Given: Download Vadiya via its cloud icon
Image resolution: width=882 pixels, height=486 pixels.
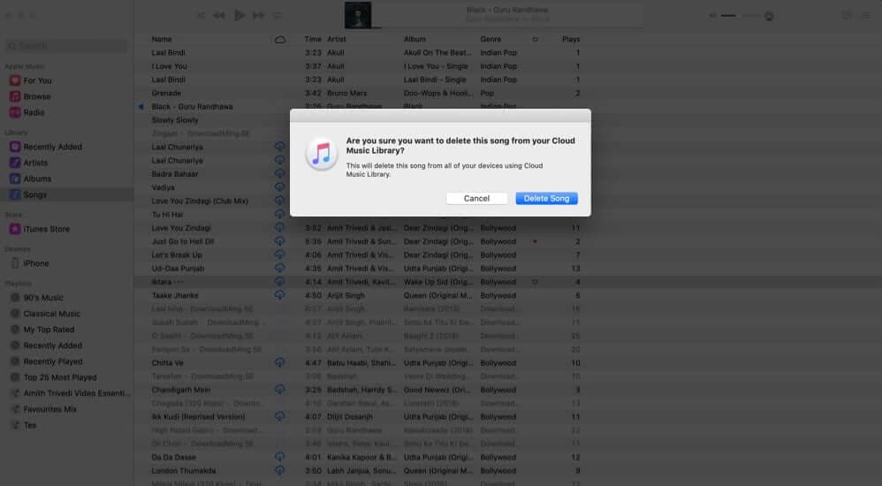Looking at the screenshot, I should (x=279, y=186).
